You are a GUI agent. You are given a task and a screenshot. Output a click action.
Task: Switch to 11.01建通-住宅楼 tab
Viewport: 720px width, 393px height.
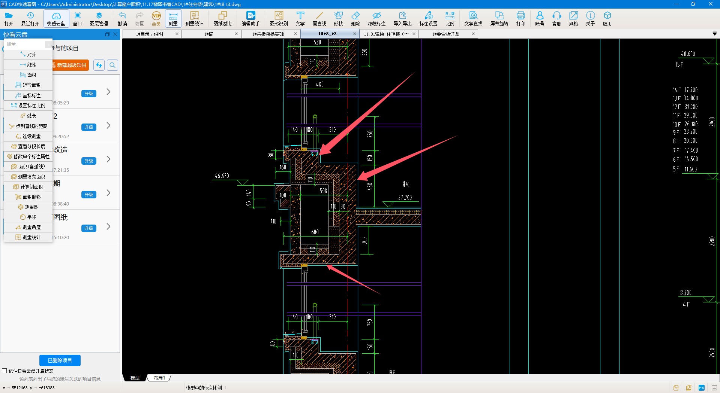[x=385, y=34]
